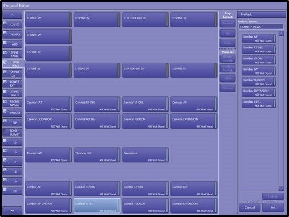Viewport: 289px width, 217px height.
Task: Select the Lumbar AP UPSHOT view tile
Action: coord(48,206)
